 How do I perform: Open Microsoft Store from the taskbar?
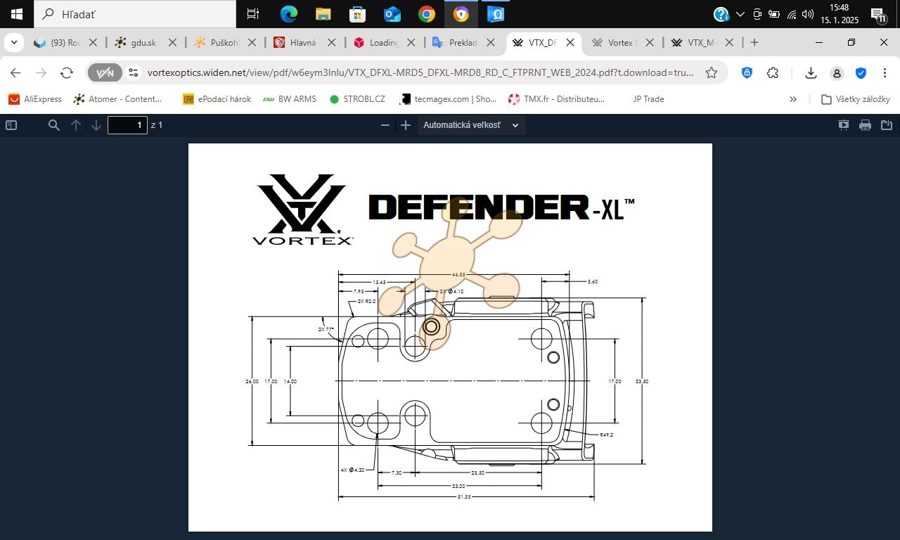(x=357, y=14)
